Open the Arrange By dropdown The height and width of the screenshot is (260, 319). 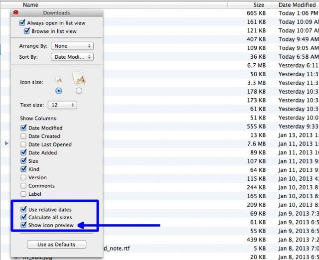pyautogui.click(x=72, y=46)
